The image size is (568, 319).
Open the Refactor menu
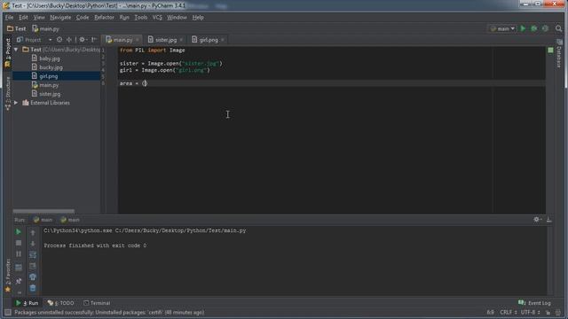[x=104, y=18]
